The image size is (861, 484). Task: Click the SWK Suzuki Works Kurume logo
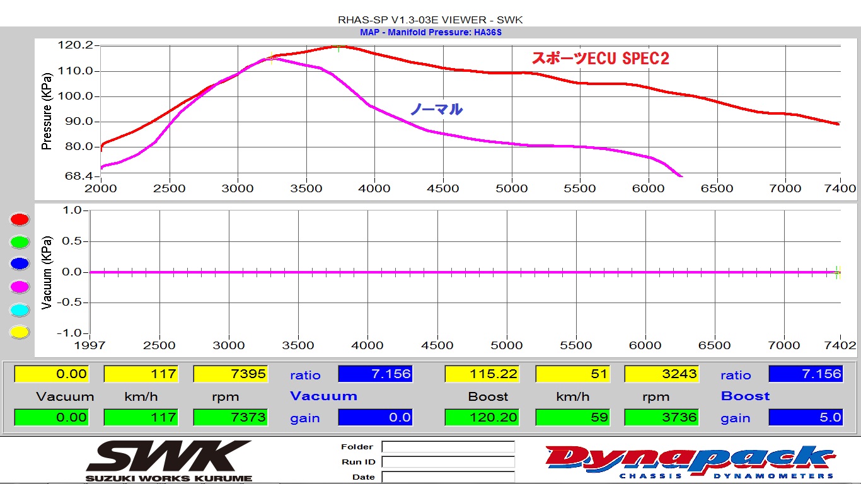pos(169,461)
